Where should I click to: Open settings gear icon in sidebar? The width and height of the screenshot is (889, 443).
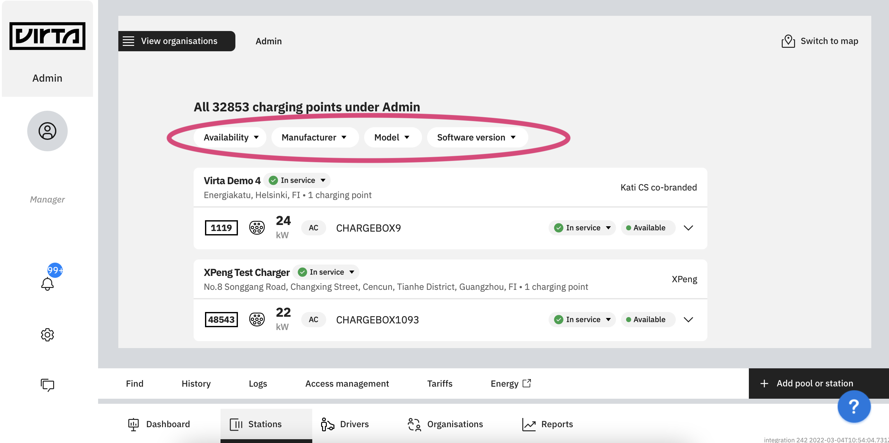click(x=47, y=334)
